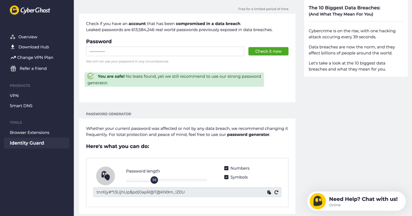
Task: Uncheck the Symbols checkbox
Action: (x=226, y=177)
